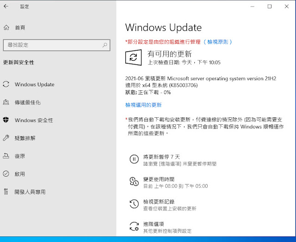Select Windows 安全性 in the sidebar
The image size is (296, 242).
coord(34,120)
